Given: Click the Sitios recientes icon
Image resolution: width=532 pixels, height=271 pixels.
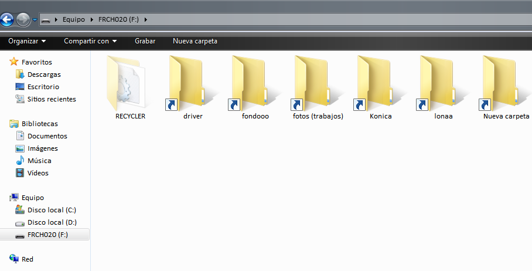Looking at the screenshot, I should [x=20, y=99].
